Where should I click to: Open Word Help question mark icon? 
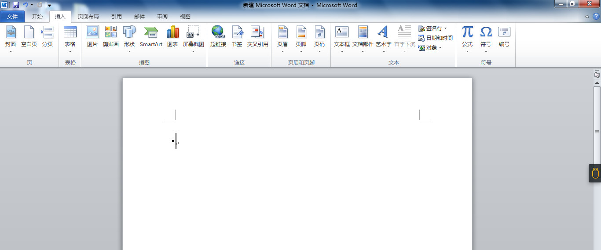pos(596,16)
